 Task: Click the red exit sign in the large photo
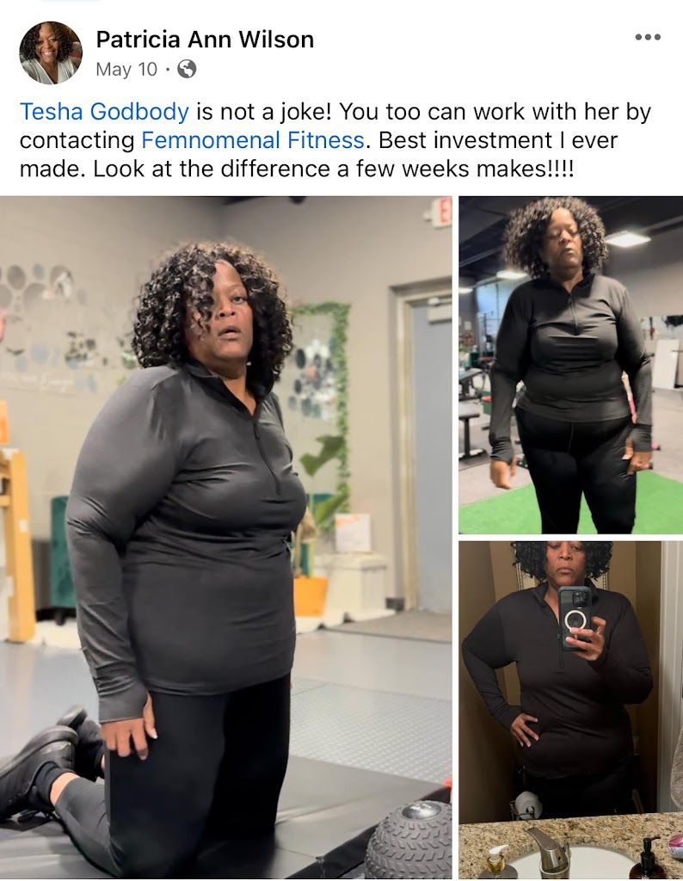point(443,212)
